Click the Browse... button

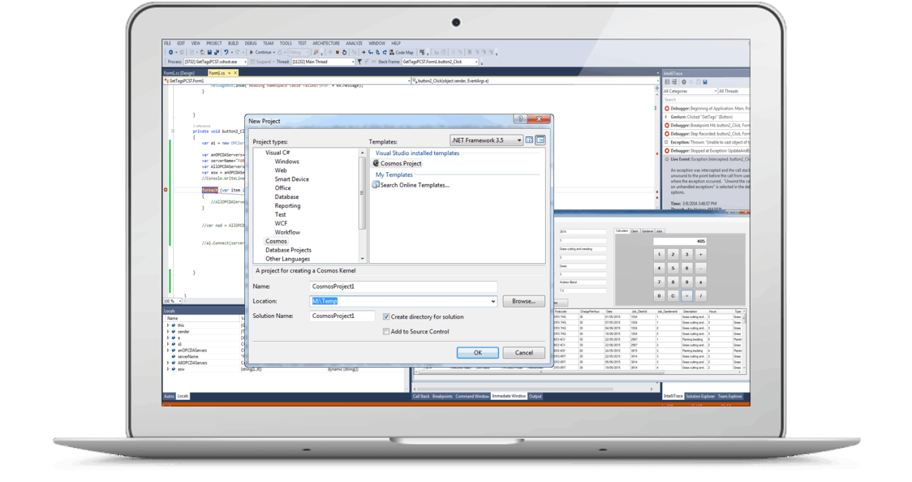coord(524,301)
